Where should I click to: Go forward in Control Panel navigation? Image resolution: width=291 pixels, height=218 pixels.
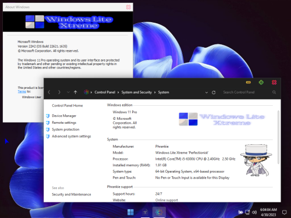59,92
